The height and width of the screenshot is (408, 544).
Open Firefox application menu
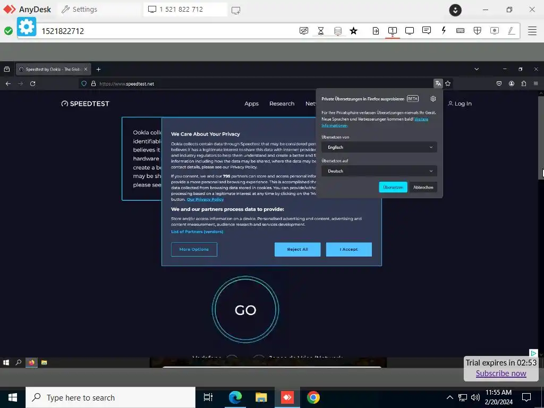click(536, 83)
